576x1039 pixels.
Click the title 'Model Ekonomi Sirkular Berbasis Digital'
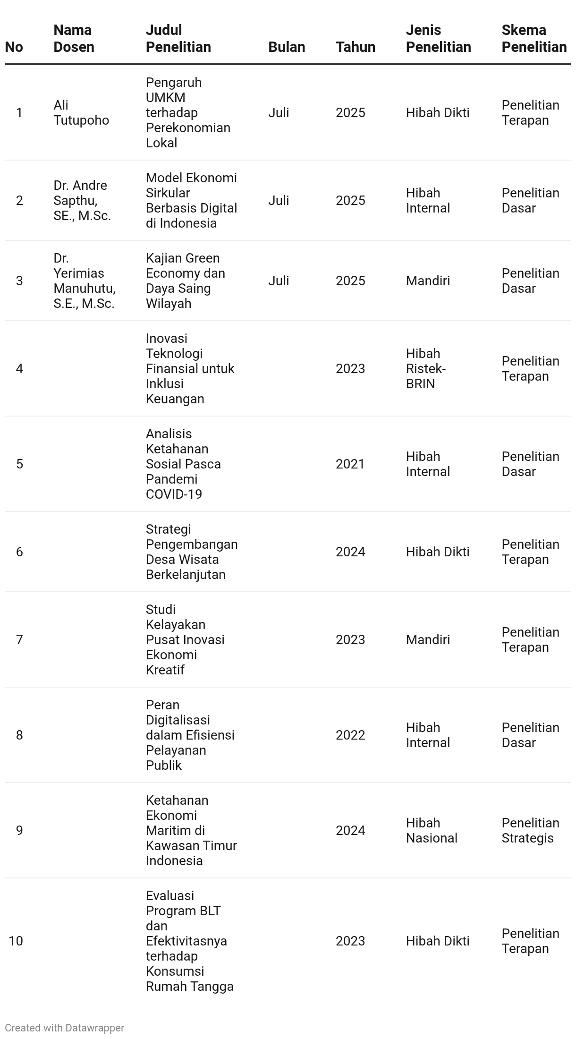click(192, 200)
